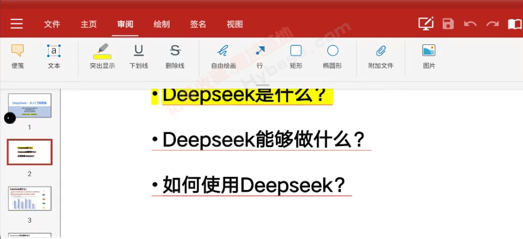Screen dimensions: 523x239
Task: Click the edit-mode screen icon
Action: tap(426, 24)
